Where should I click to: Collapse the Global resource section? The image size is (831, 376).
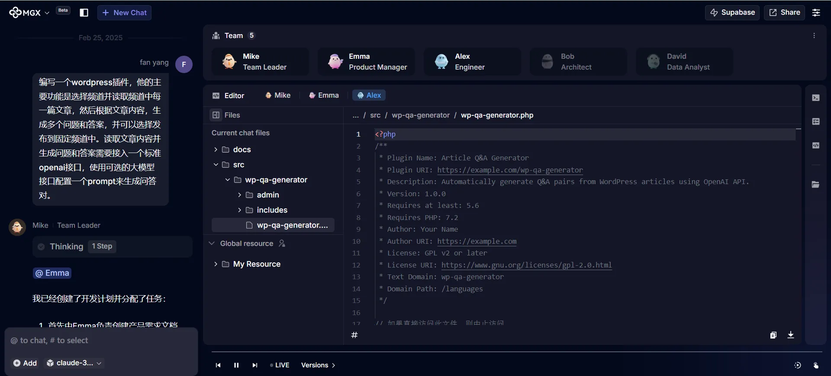[212, 243]
